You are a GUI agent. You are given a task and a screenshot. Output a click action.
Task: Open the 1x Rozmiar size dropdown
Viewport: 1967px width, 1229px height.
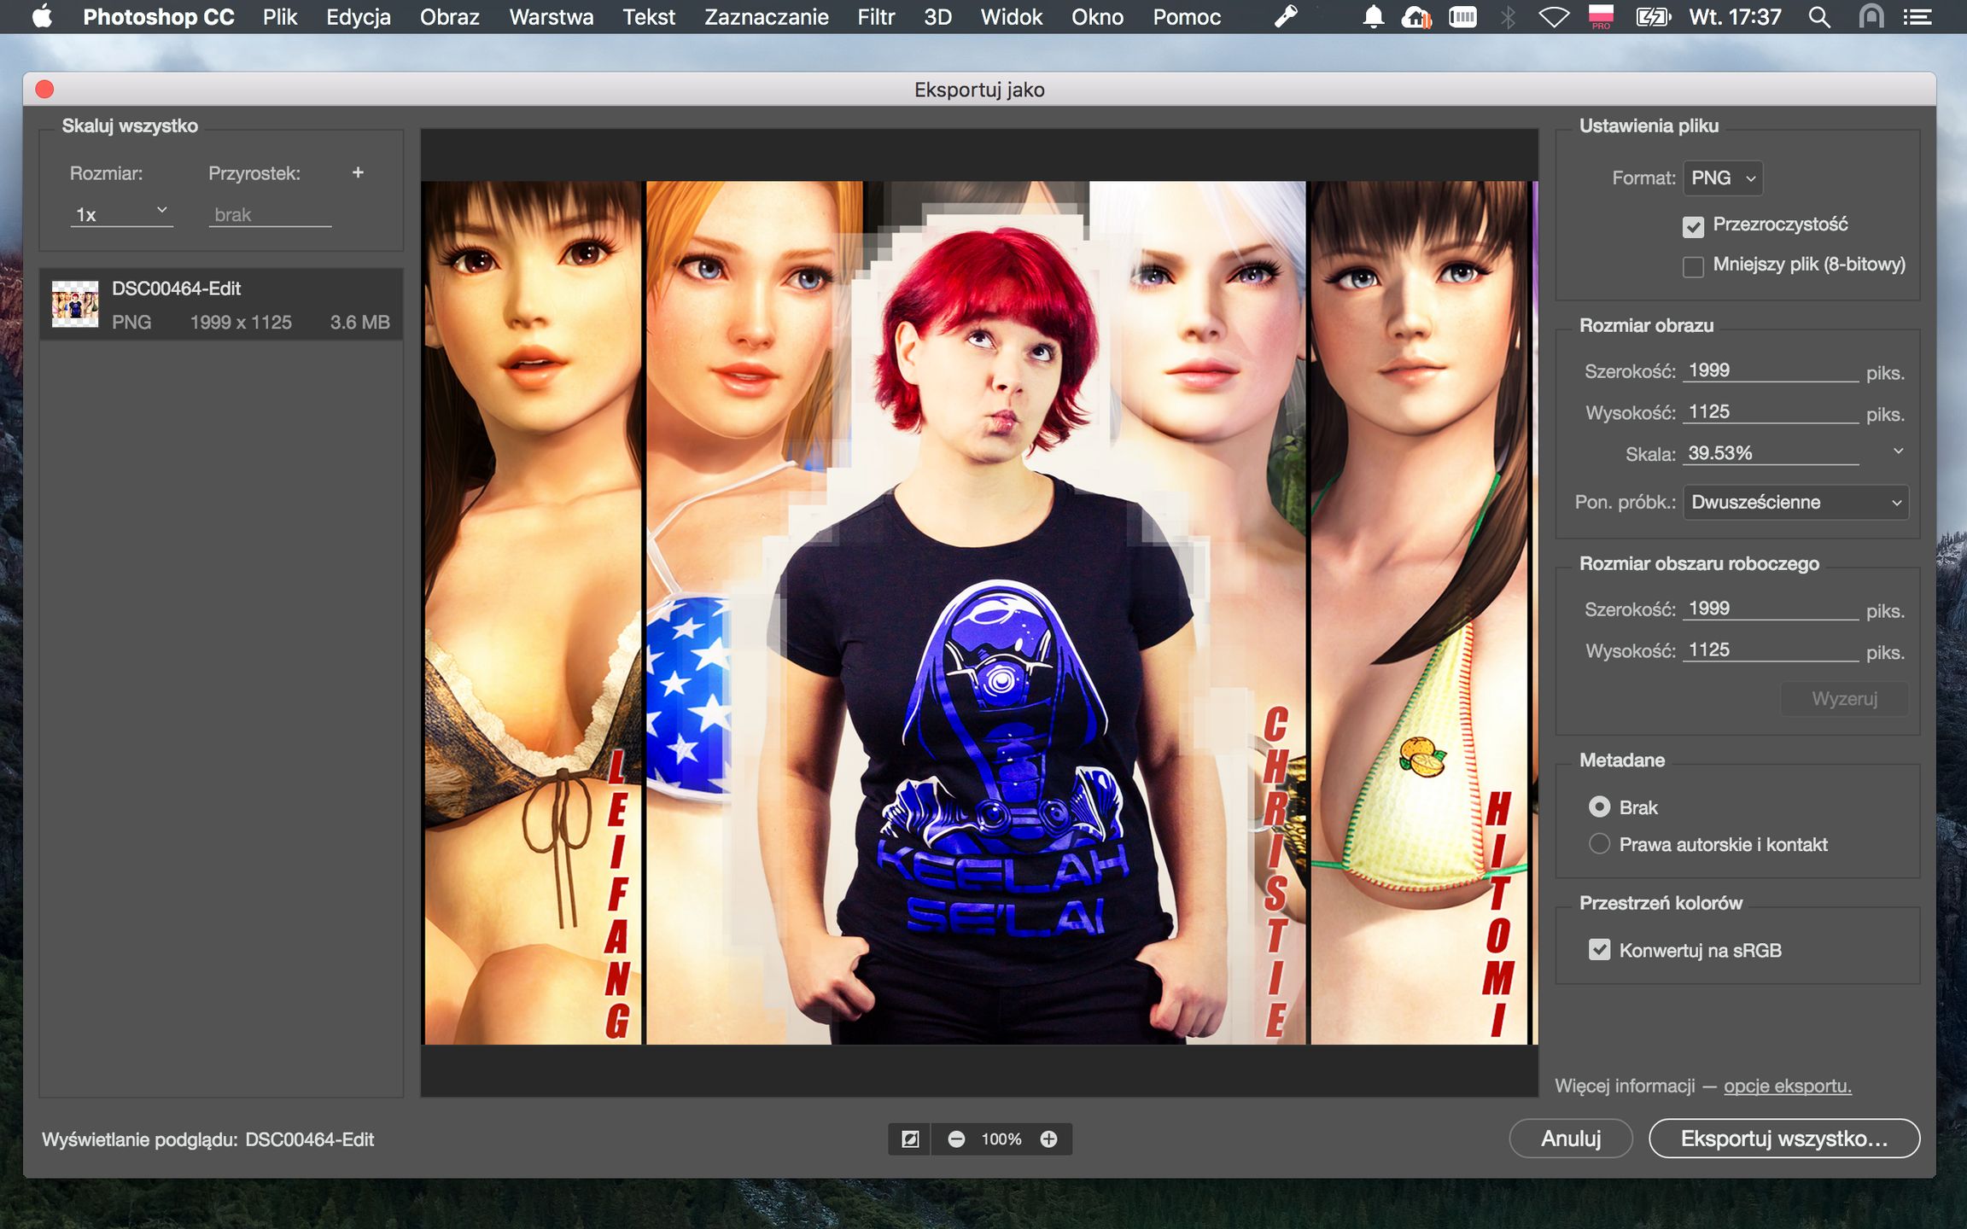(x=121, y=213)
